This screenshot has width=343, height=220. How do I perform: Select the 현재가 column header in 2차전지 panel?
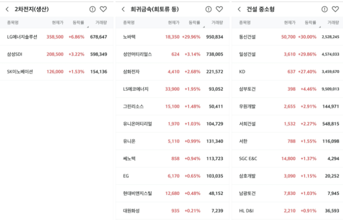pyautogui.click(x=58, y=23)
